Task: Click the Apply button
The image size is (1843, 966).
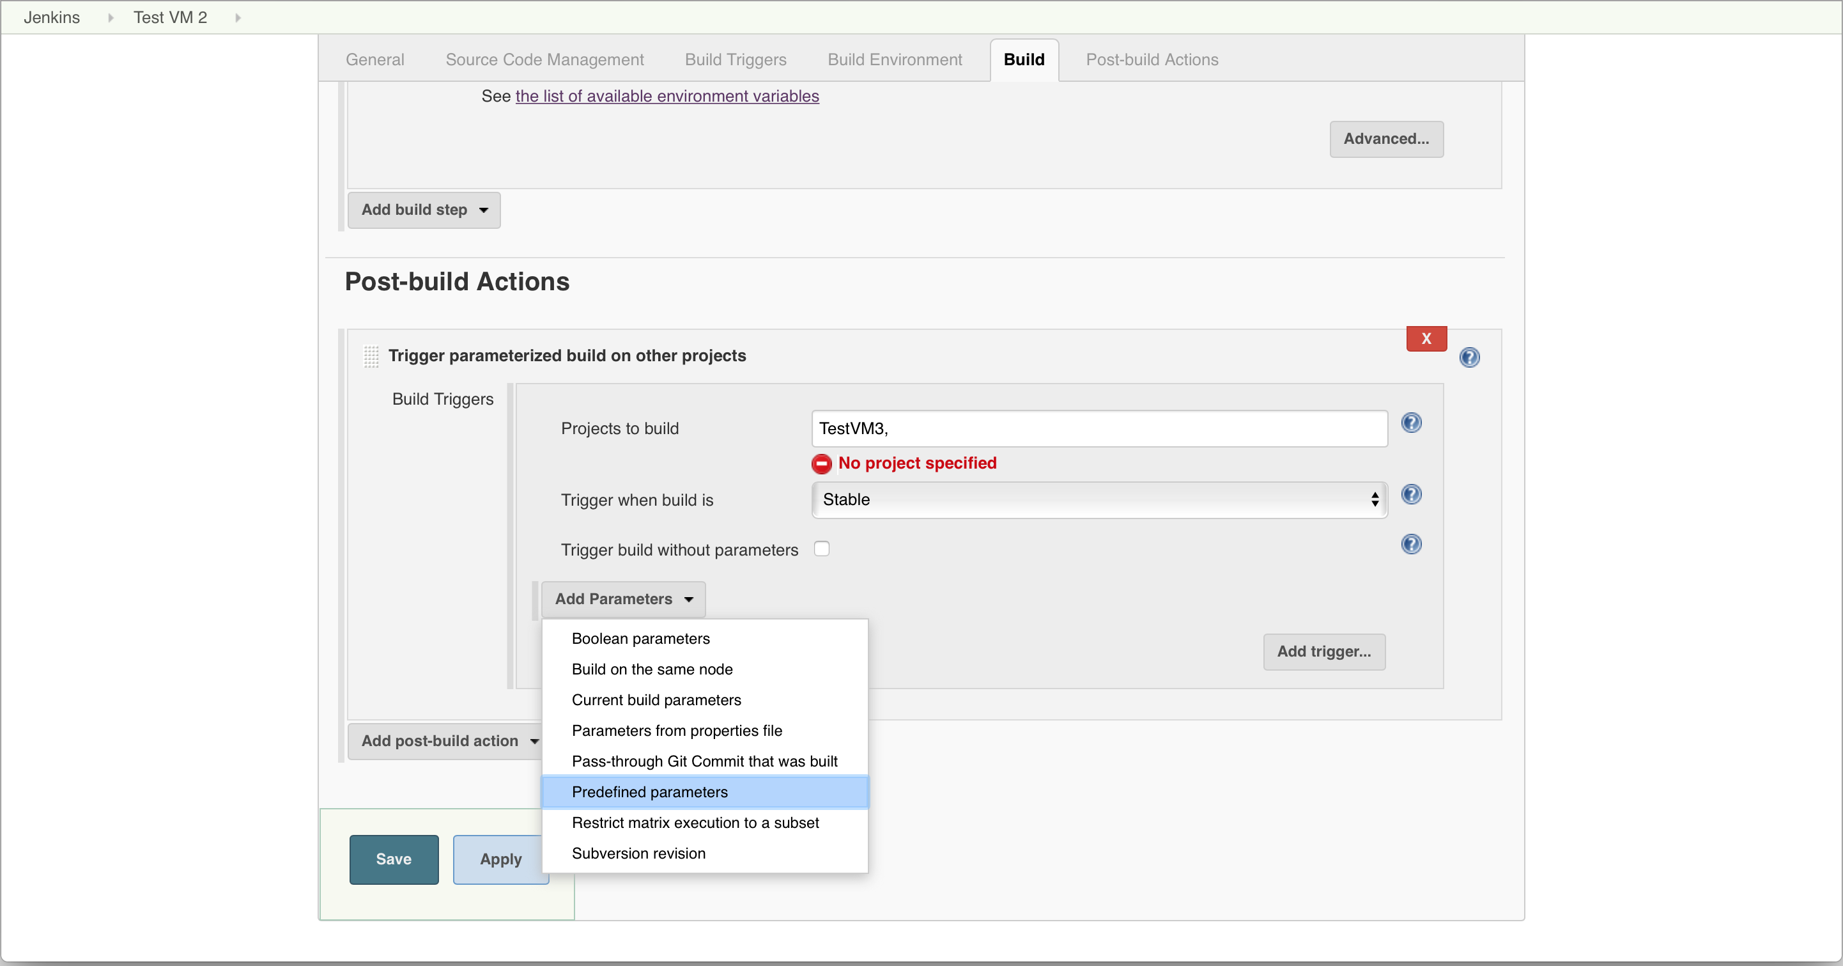Action: 500,859
